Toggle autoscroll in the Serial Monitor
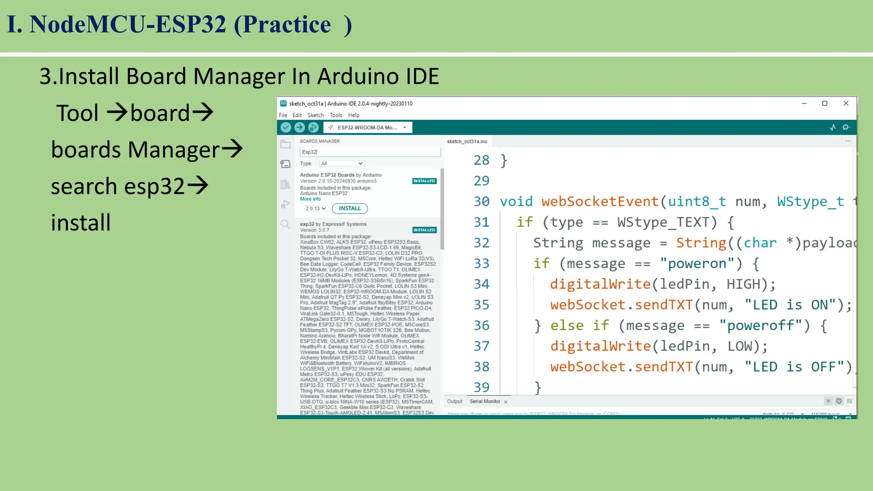Image resolution: width=873 pixels, height=491 pixels. pyautogui.click(x=828, y=401)
